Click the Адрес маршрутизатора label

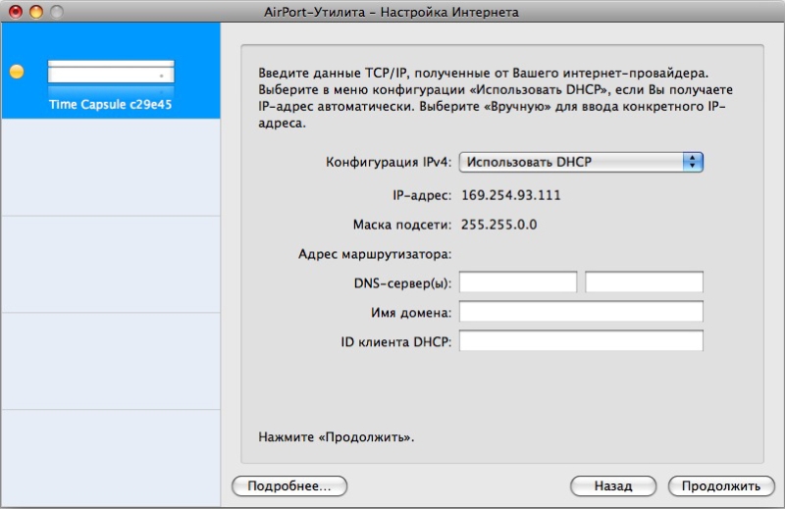[374, 254]
